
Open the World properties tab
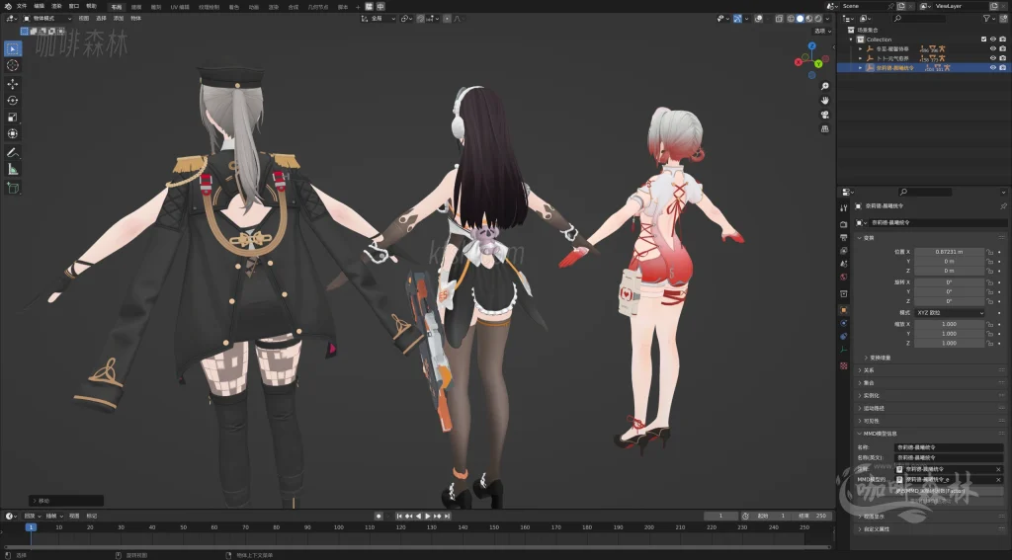844,277
